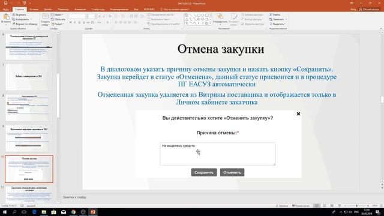Open the notification center icon in the system tray
This screenshot has height=216, width=384.
point(378,212)
